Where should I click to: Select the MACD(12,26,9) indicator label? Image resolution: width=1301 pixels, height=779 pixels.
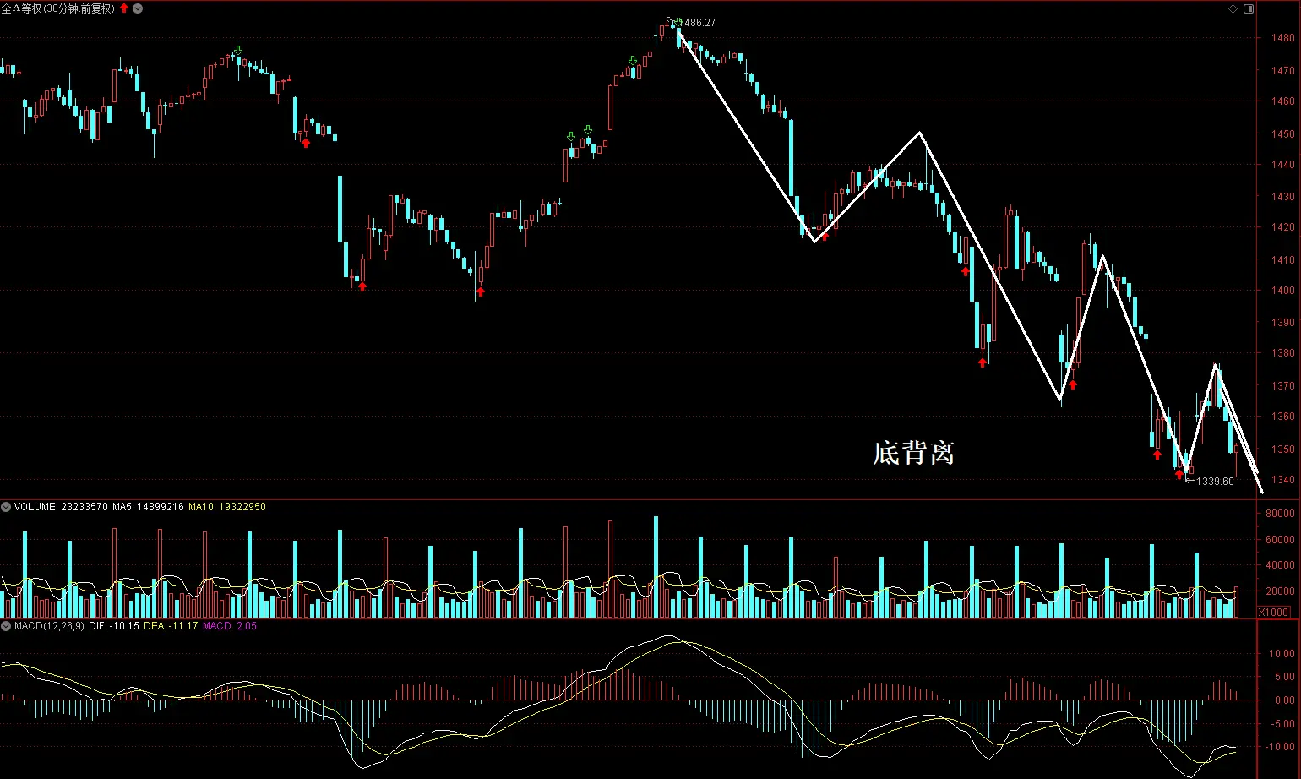coord(49,626)
